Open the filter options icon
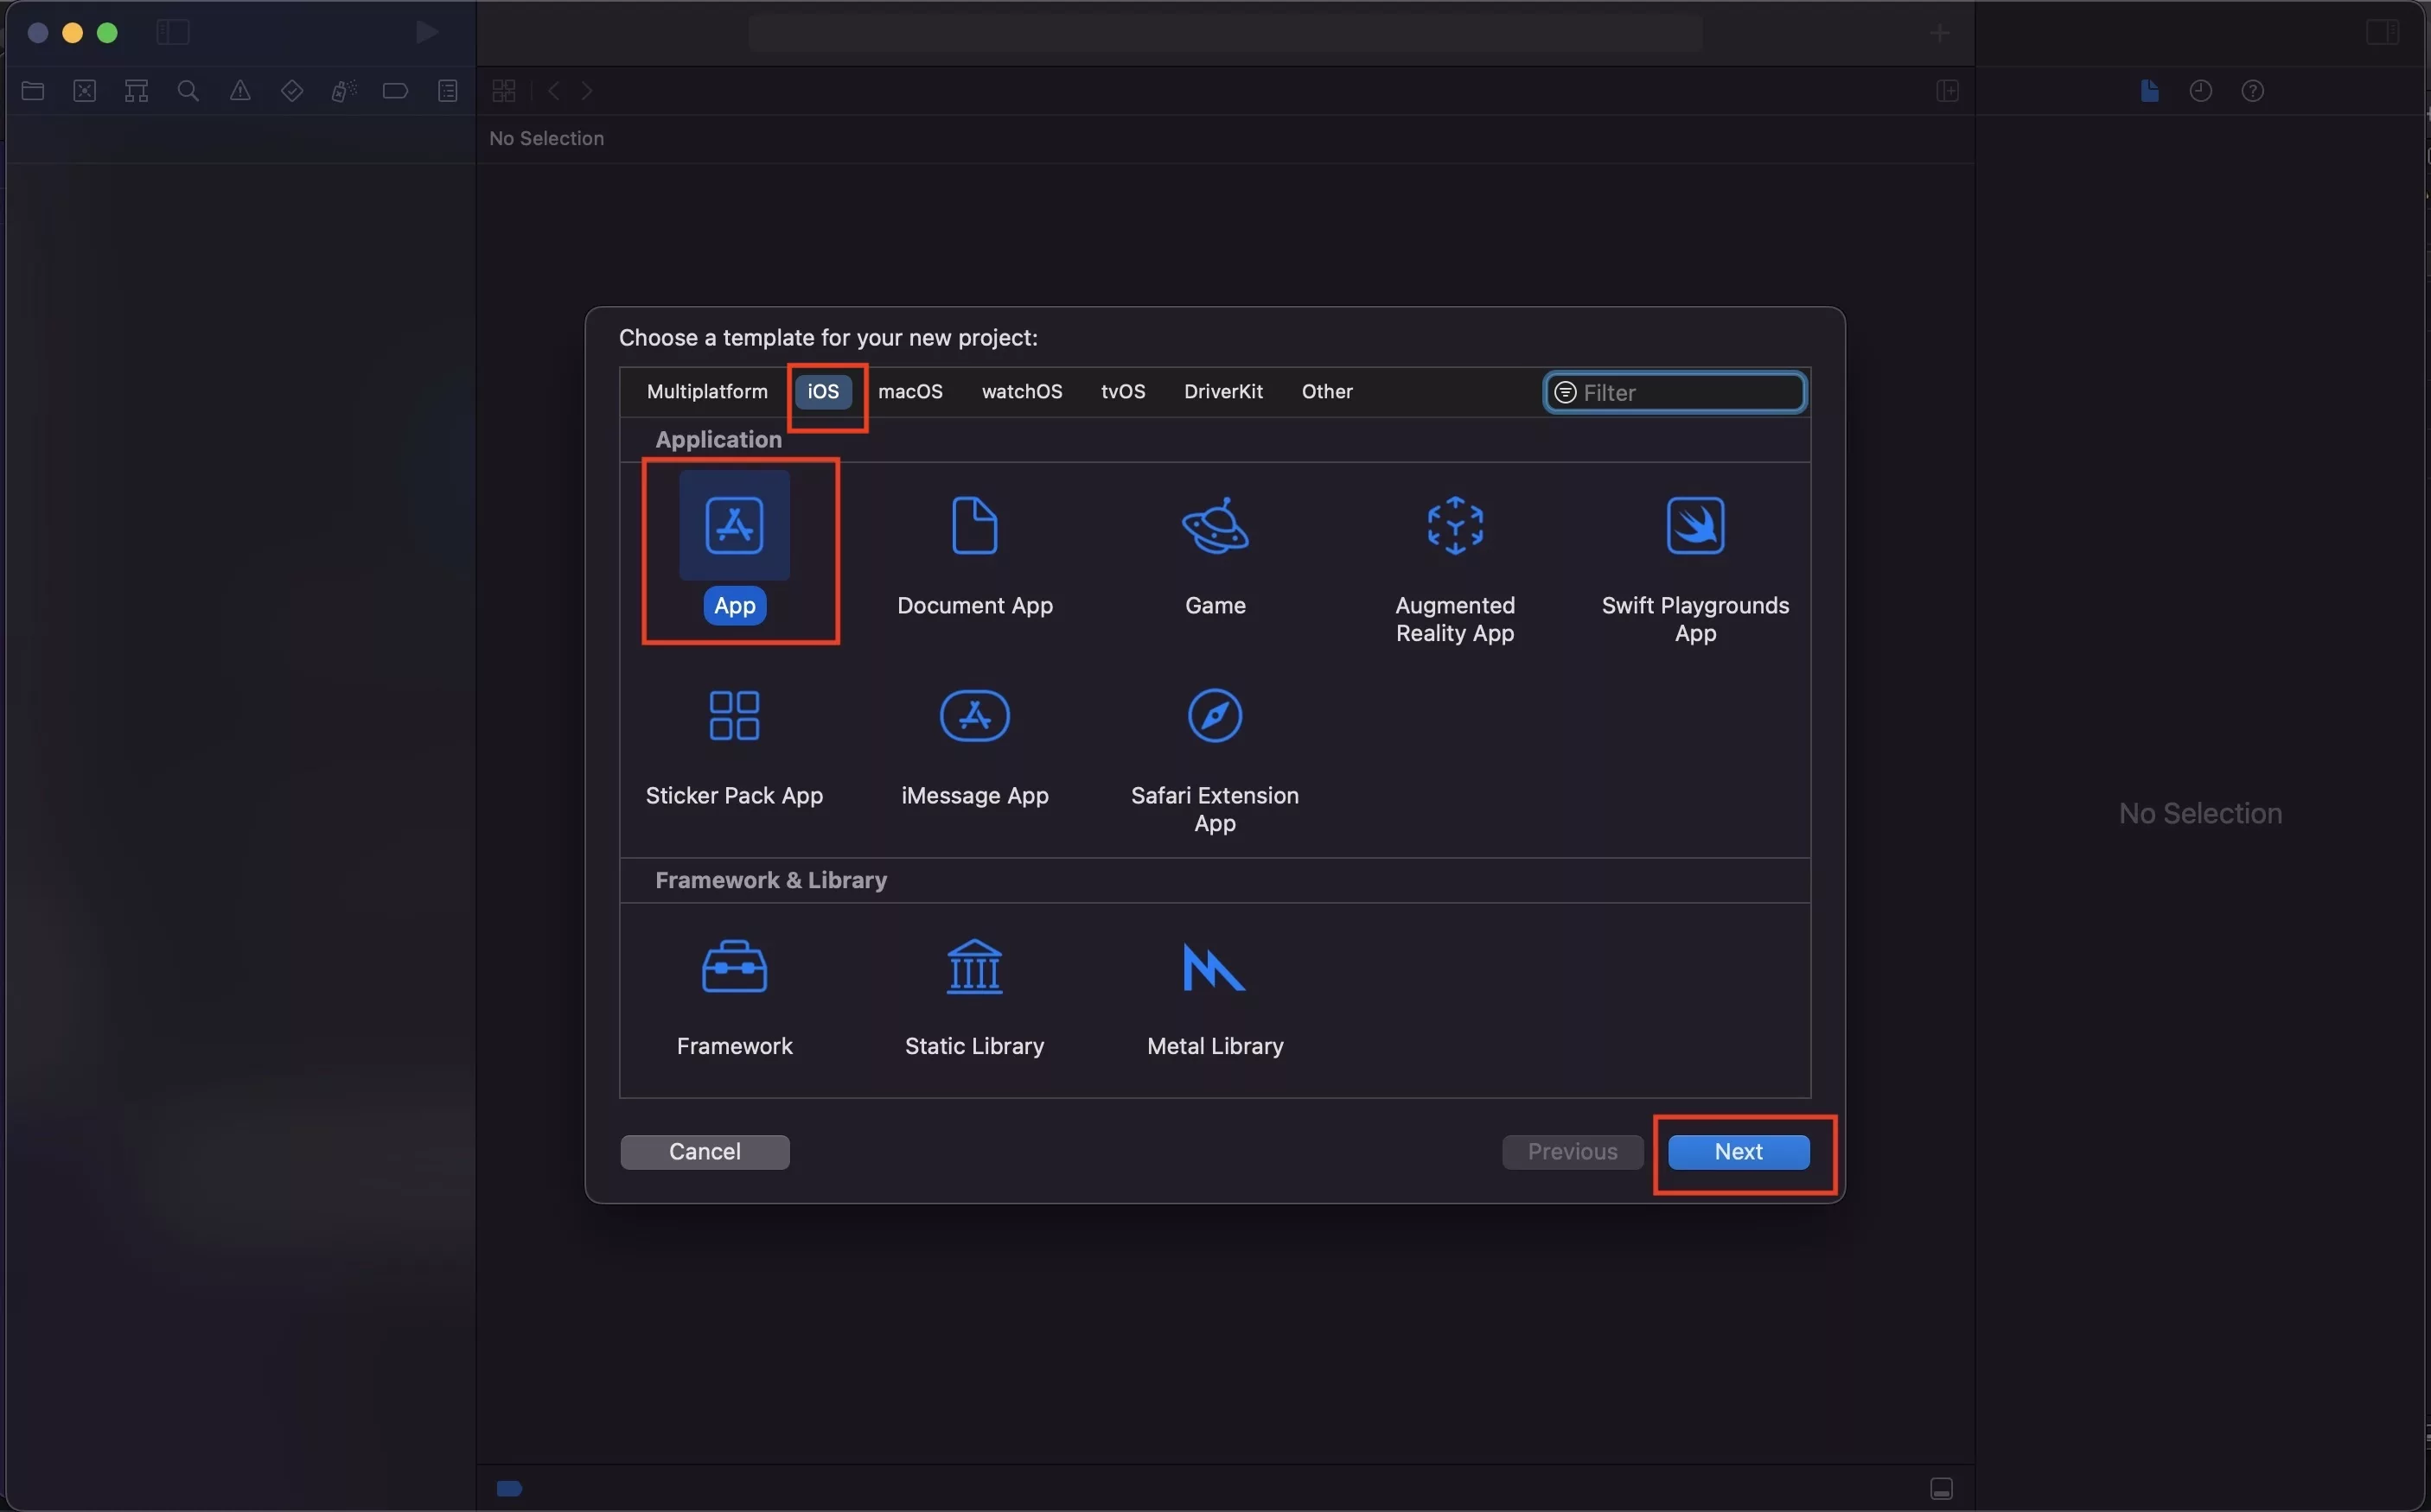This screenshot has width=2431, height=1512. pyautogui.click(x=1566, y=392)
